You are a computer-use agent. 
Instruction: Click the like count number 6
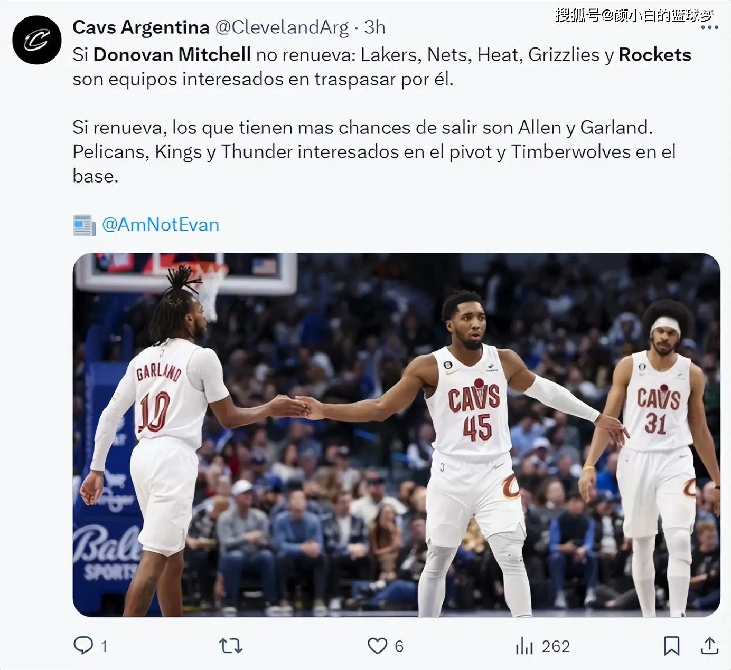(x=399, y=646)
